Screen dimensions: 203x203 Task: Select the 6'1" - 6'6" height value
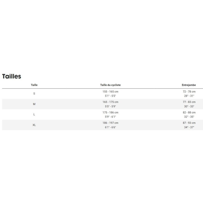[110, 127]
